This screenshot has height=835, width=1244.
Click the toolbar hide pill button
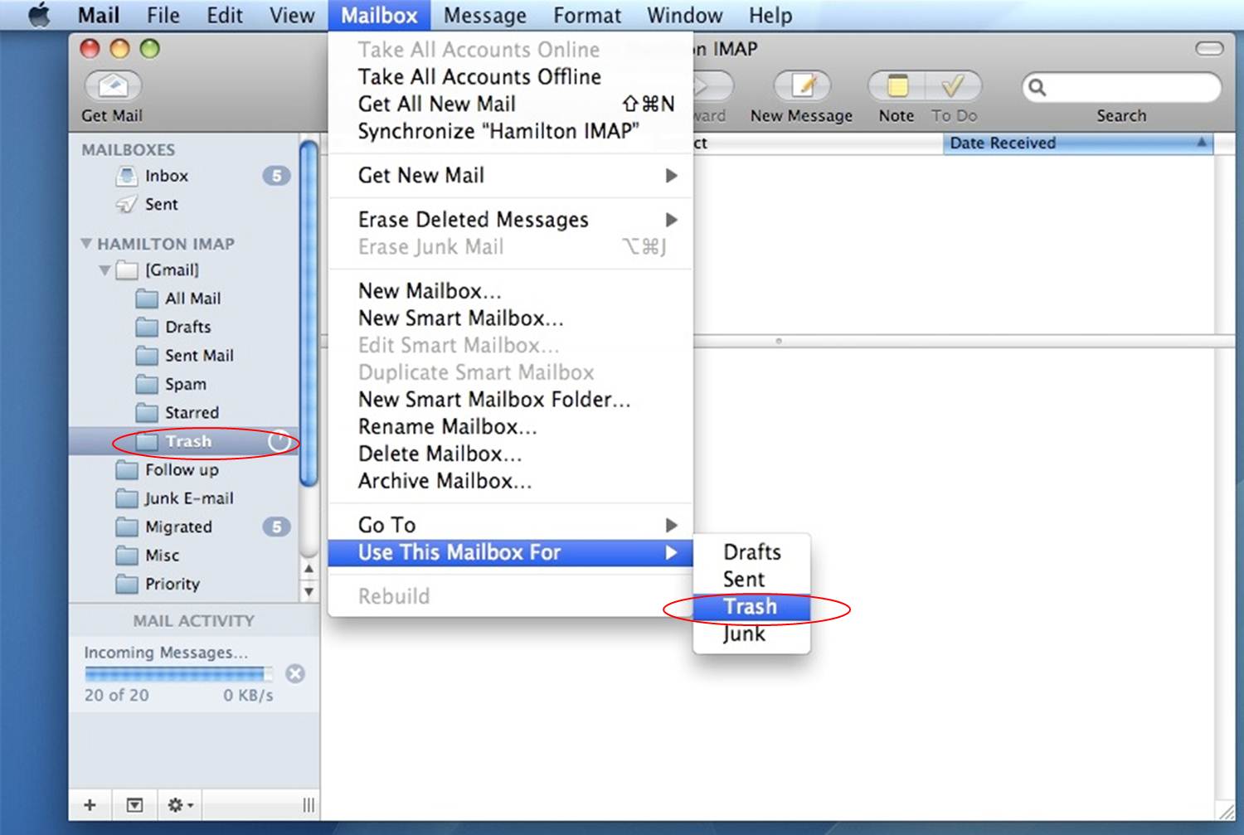pos(1208,49)
